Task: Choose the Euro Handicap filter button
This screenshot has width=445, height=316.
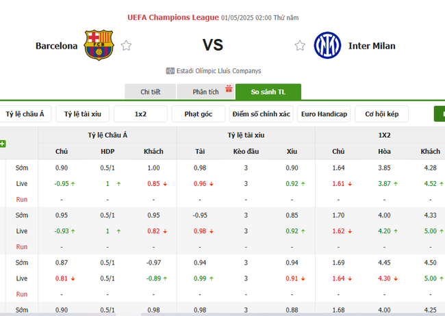Action: 324,114
